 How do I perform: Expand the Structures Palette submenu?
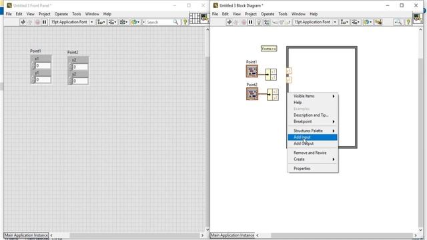(x=313, y=131)
